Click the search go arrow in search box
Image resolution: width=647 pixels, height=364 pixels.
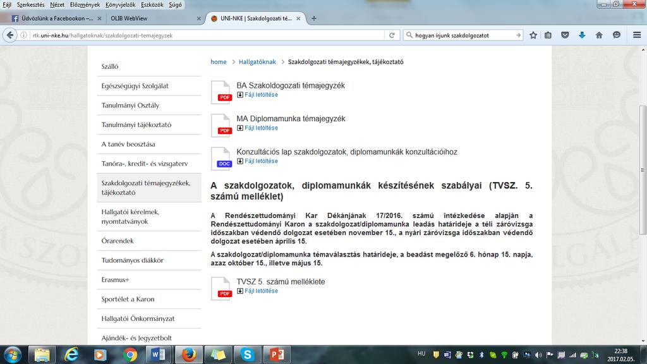[x=518, y=35]
